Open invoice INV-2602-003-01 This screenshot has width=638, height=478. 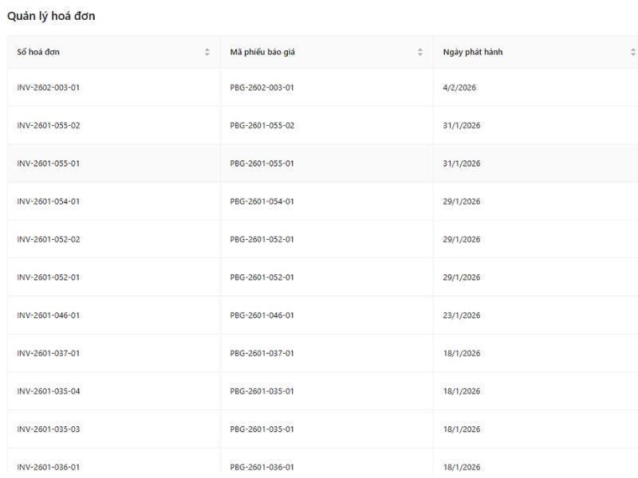[49, 88]
